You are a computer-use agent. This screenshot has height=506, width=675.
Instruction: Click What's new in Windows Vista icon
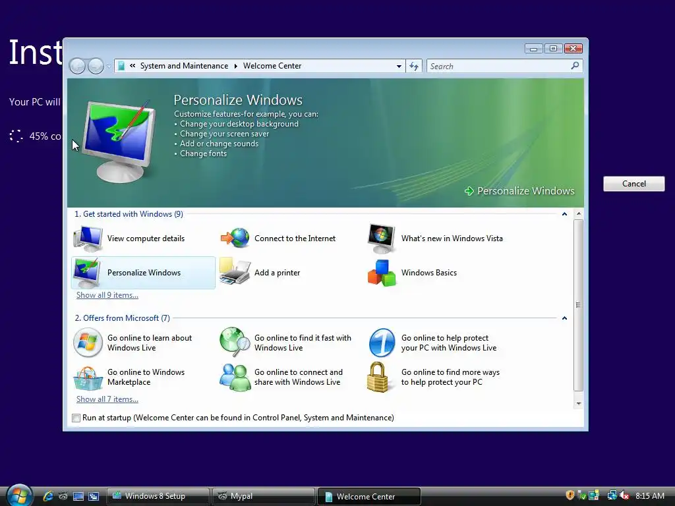tap(382, 239)
